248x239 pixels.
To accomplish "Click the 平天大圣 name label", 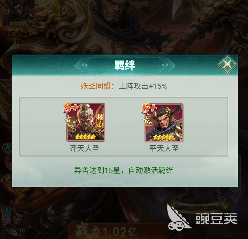I will [x=164, y=148].
